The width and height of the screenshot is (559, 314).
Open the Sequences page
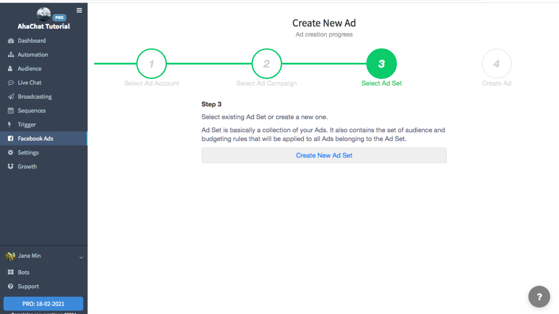click(44, 110)
